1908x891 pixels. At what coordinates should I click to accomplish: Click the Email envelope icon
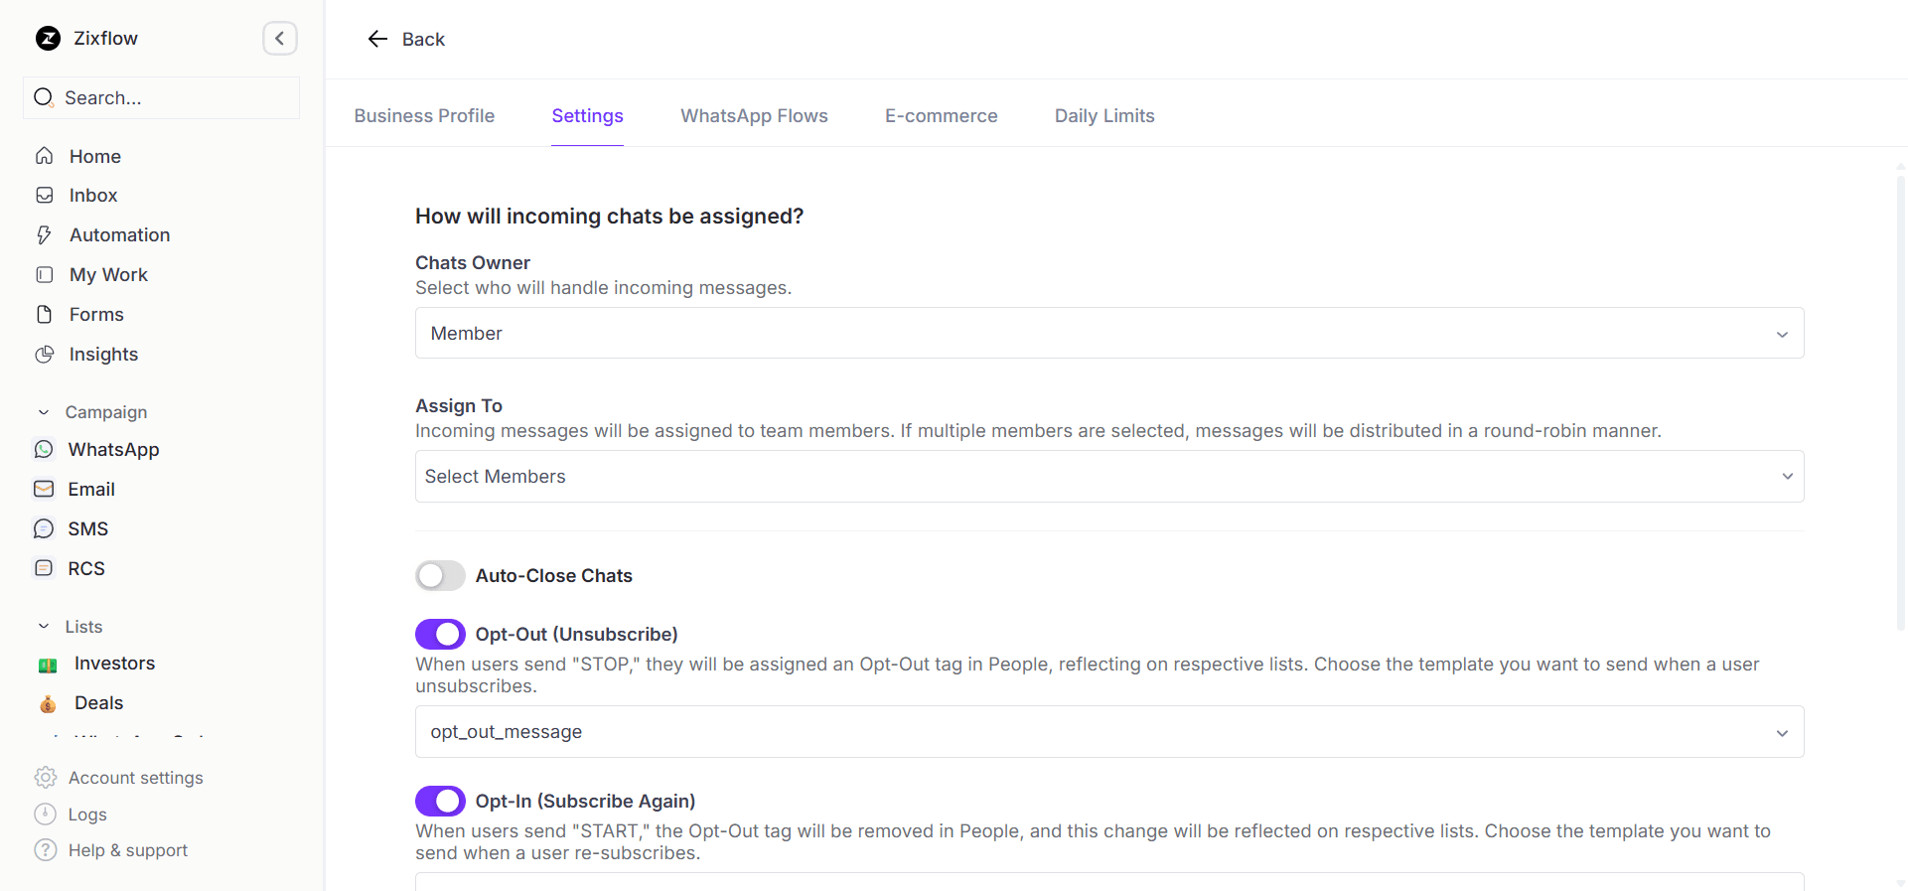44,490
